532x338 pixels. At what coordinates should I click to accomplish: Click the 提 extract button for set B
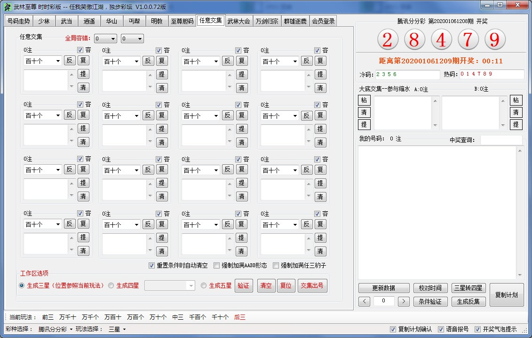(x=516, y=124)
